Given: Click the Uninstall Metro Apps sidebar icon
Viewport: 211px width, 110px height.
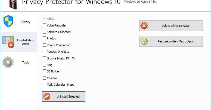Looking at the screenshot, I should click(x=8, y=42).
